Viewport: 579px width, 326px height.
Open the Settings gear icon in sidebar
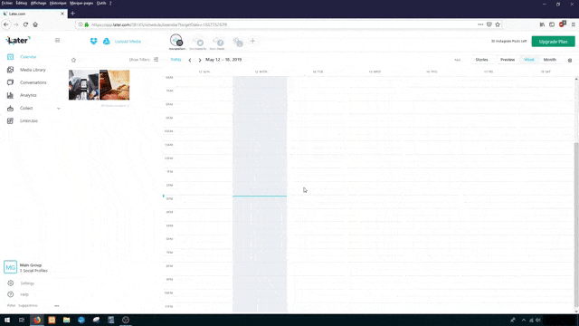click(10, 283)
